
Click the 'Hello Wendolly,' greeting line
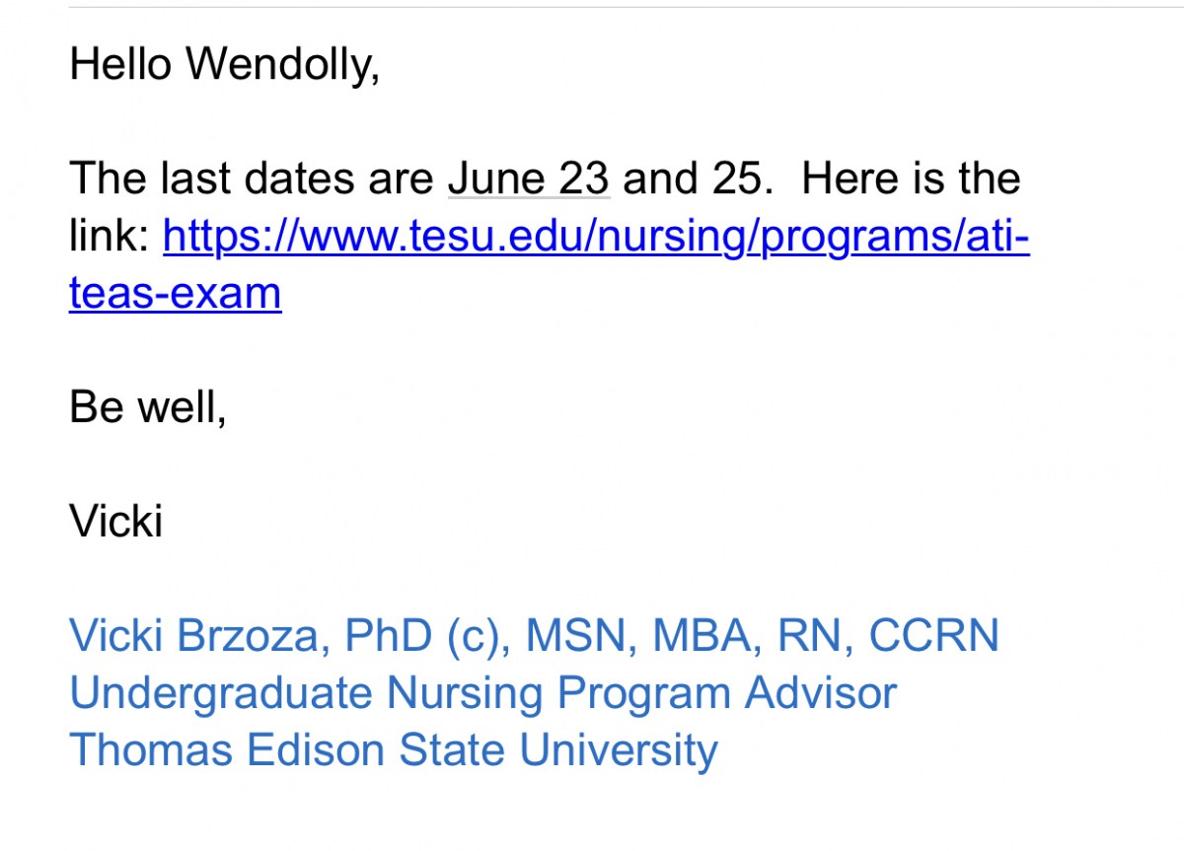pyautogui.click(x=224, y=65)
